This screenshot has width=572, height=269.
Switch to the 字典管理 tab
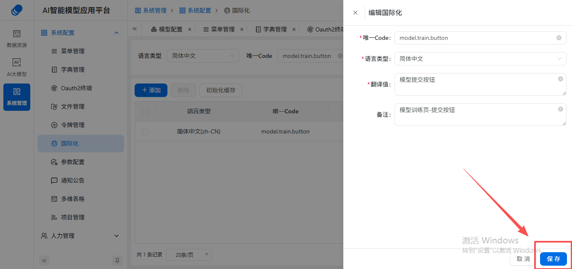coord(271,29)
